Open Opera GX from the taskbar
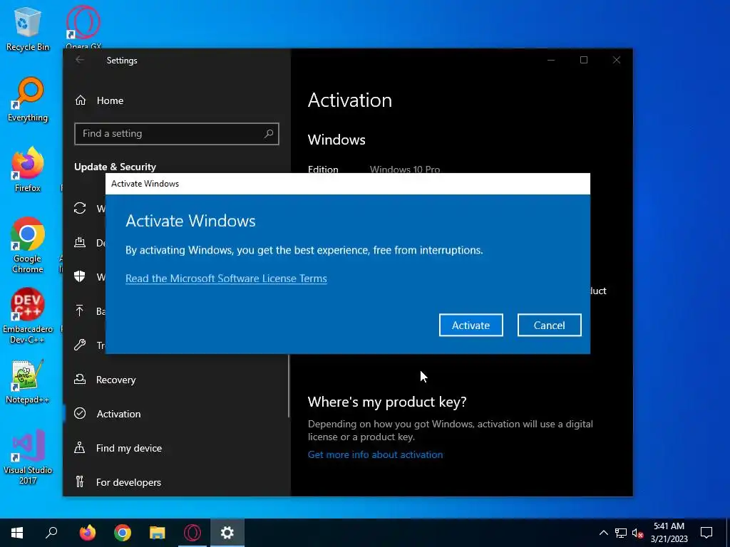The height and width of the screenshot is (547, 730). pyautogui.click(x=192, y=533)
